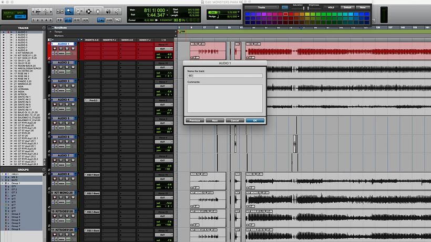431x242 pixels.
Task: Mute the AUDIO 3 track
Action: coord(73,86)
